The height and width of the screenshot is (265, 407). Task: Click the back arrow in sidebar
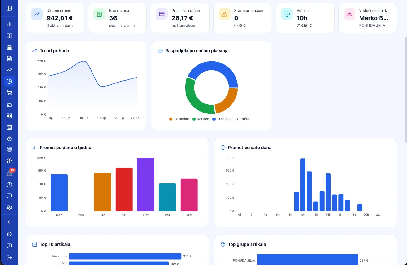click(9, 222)
